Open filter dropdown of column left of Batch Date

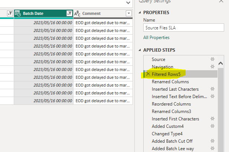[x=10, y=13]
